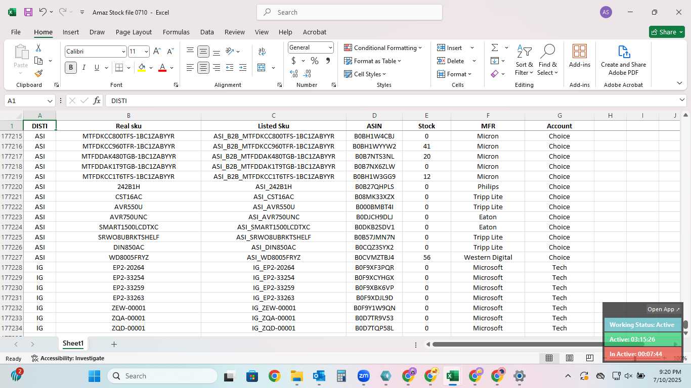Screen dimensions: 691x388
Task: Click the Delete cells button
Action: pyautogui.click(x=451, y=61)
